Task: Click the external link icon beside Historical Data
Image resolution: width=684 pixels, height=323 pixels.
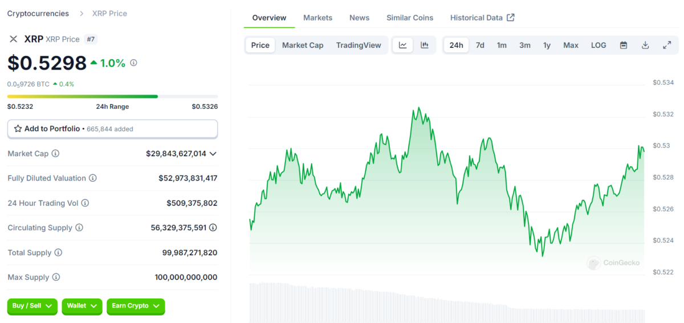Action: 511,18
